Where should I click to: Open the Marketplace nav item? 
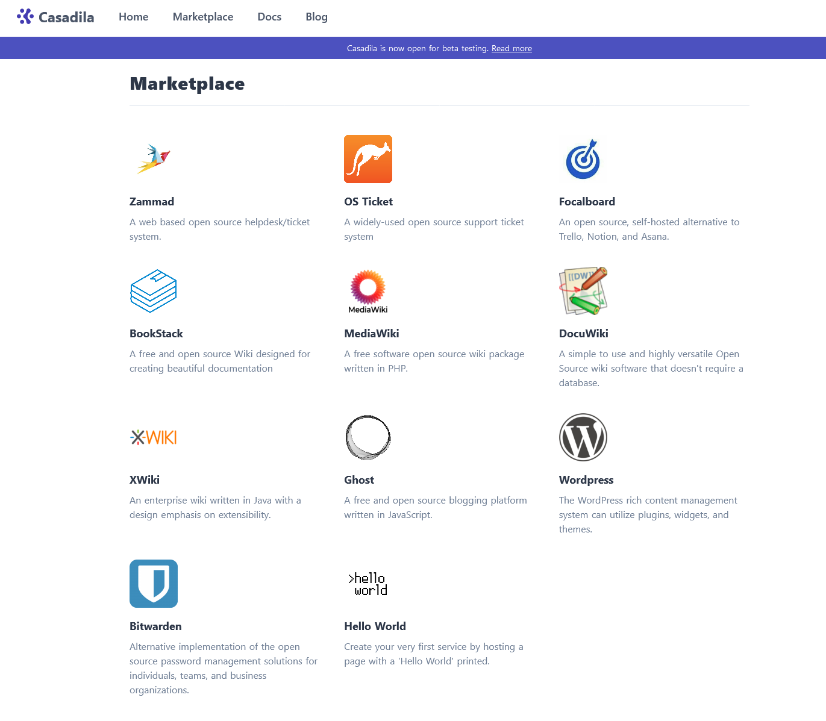[x=203, y=17]
